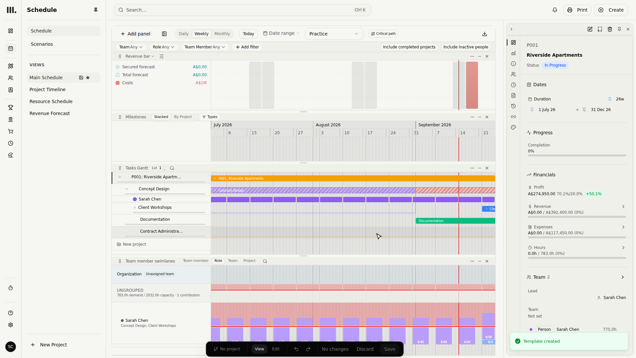Open the Scenarios page
The image size is (636, 358).
[42, 44]
